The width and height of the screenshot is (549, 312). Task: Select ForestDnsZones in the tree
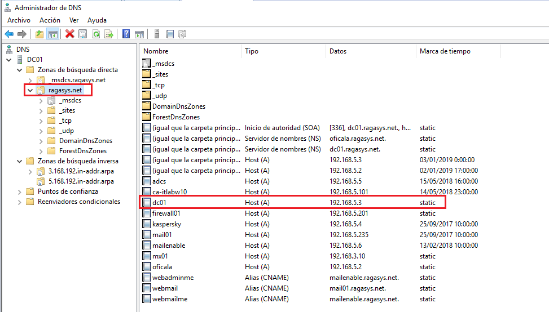pos(83,151)
